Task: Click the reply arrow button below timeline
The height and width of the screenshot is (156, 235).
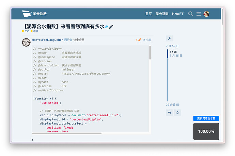Action: click(169, 112)
